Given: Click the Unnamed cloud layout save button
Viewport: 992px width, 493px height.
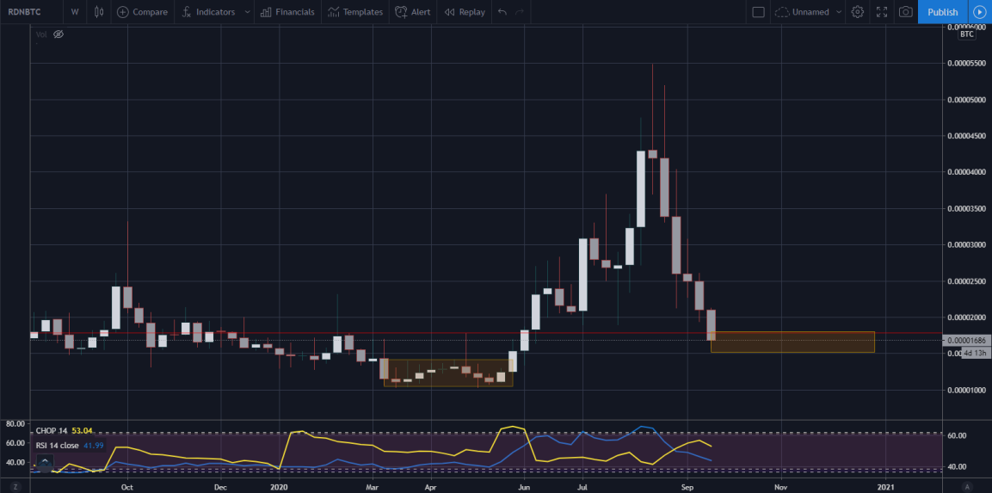Looking at the screenshot, I should (802, 12).
